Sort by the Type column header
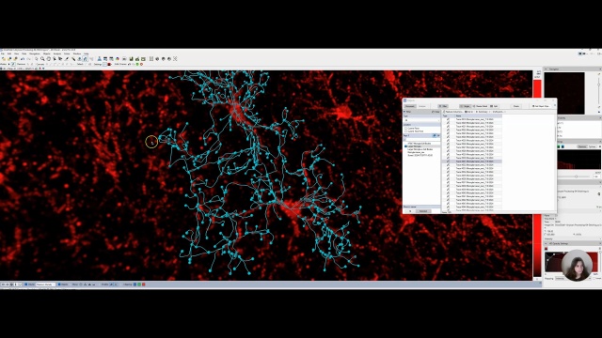The image size is (602, 338). [448, 115]
